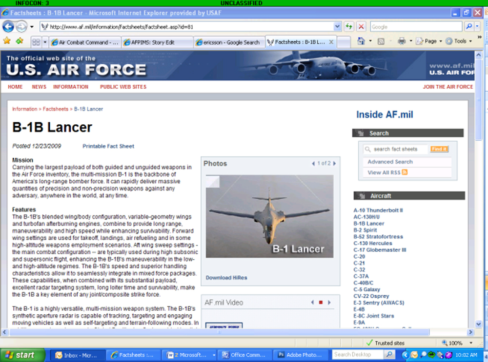The height and width of the screenshot is (362, 488).
Task: Open the Favorites Center star icon
Action: (7, 41)
